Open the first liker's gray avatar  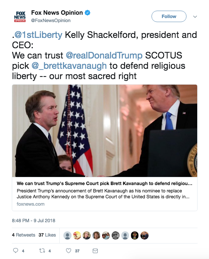click(67, 235)
